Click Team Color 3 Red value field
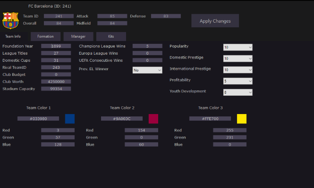 [x=229, y=130]
